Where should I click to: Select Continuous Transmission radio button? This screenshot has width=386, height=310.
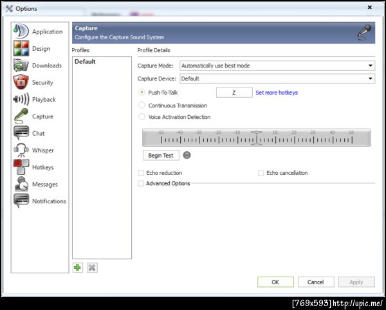point(142,105)
